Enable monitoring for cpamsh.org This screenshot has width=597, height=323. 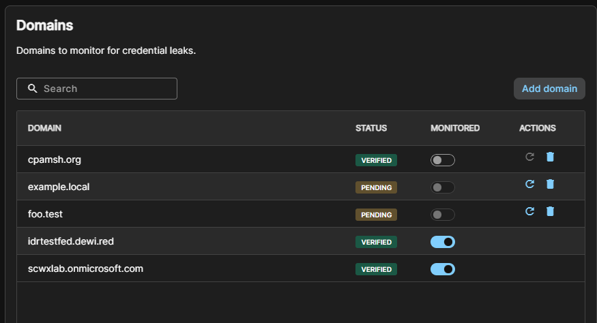pyautogui.click(x=442, y=160)
